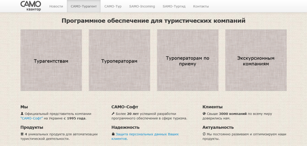
Task: Select the Туроператорам по приему tile
Action: 188,60
